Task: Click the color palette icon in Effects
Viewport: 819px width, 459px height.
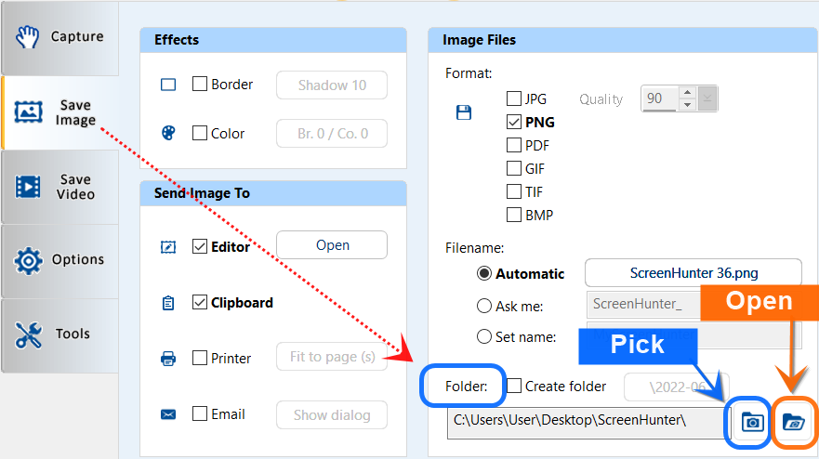Action: pos(168,134)
